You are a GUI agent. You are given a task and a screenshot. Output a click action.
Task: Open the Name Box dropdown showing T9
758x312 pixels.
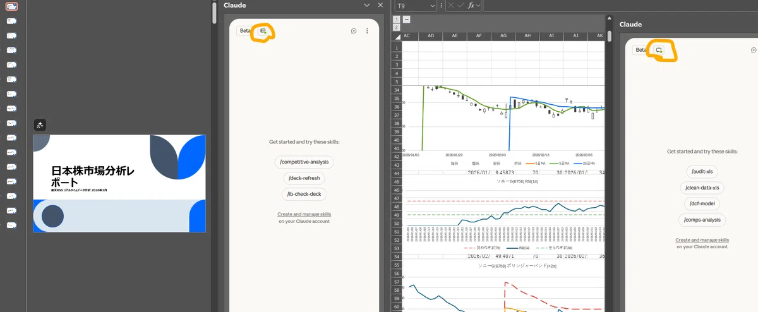pyautogui.click(x=433, y=6)
